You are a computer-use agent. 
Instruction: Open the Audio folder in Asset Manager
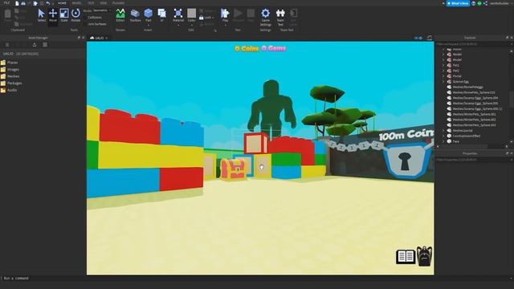(x=9, y=90)
